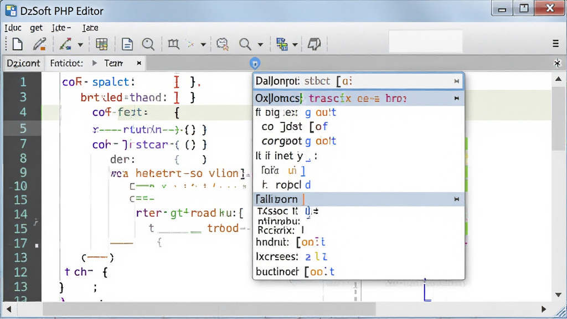Select the 'Tezn' tab

114,63
